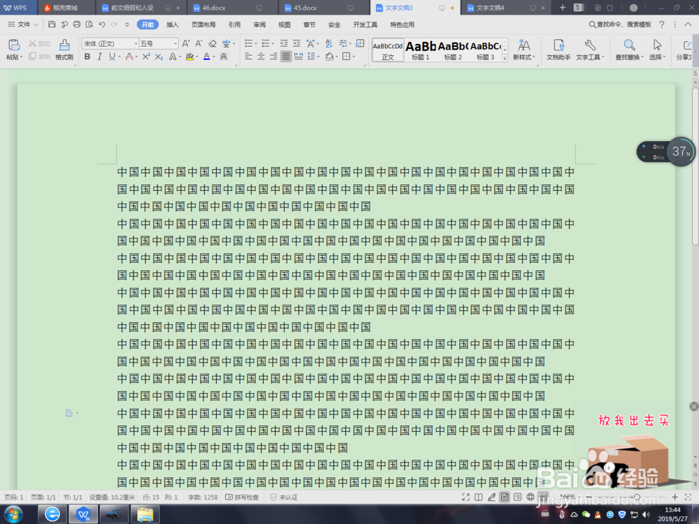
Task: Expand the line spacing dropdown
Action: point(318,57)
